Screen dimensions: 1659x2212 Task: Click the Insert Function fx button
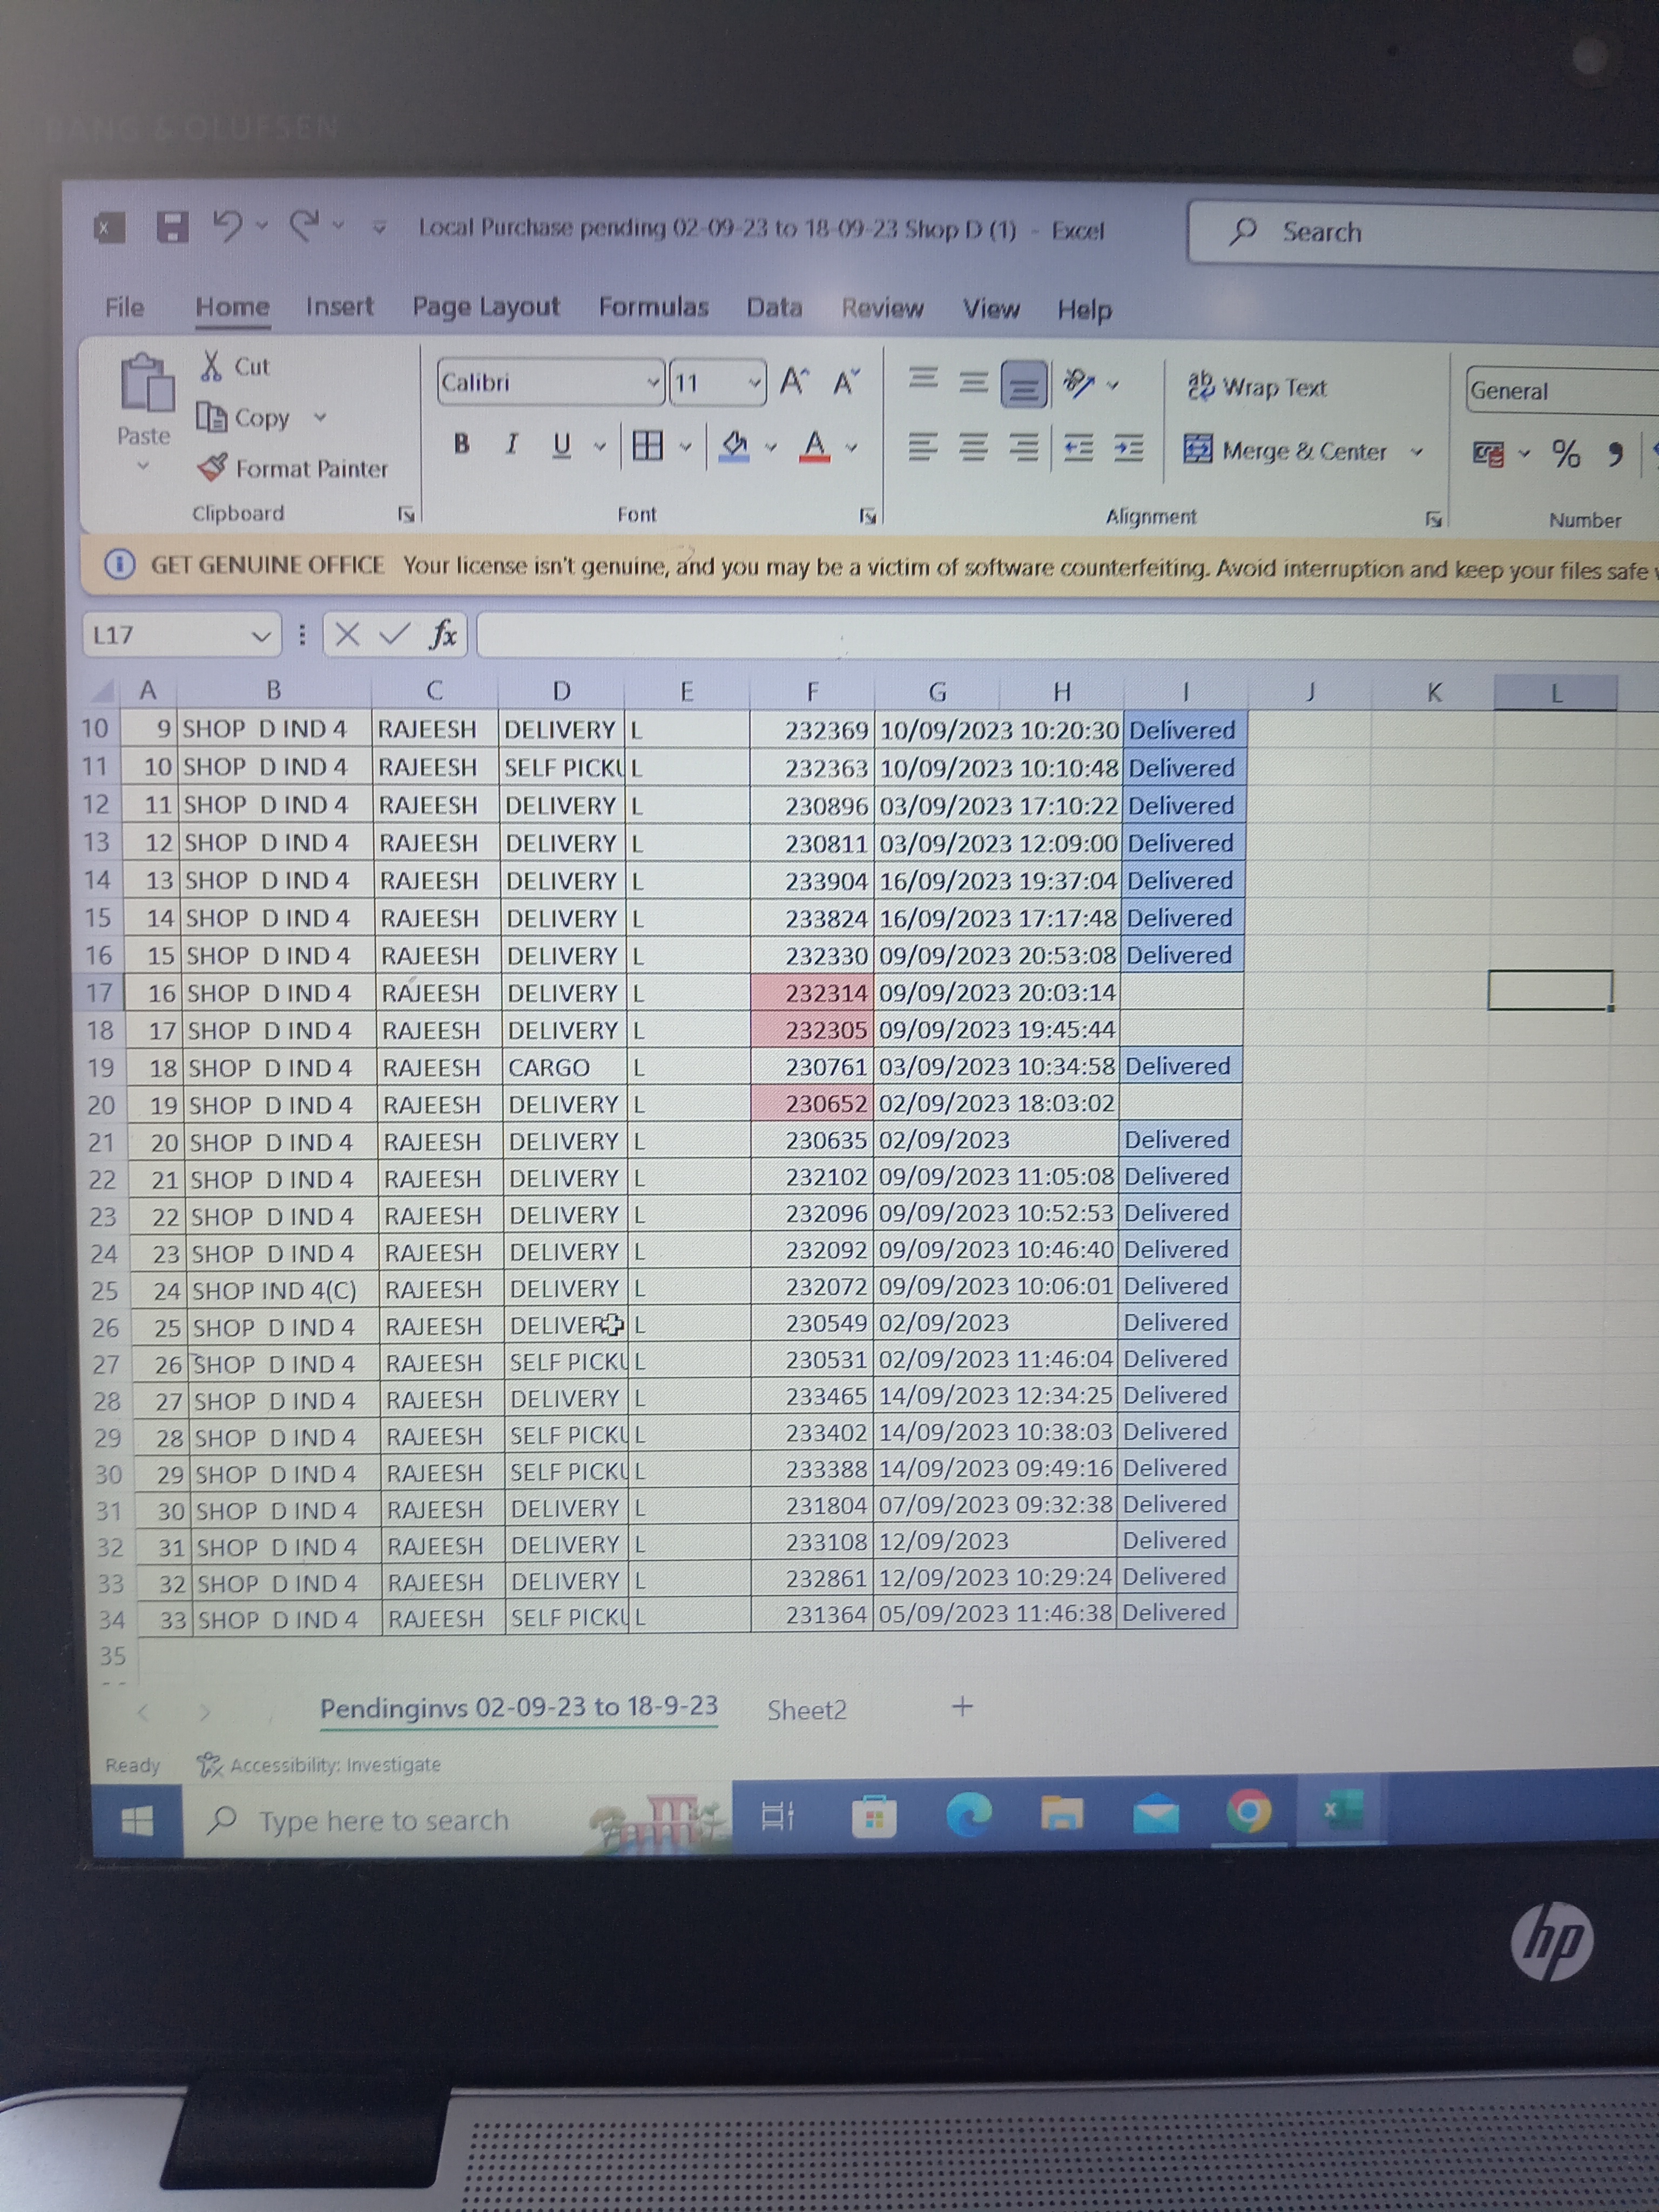point(443,634)
